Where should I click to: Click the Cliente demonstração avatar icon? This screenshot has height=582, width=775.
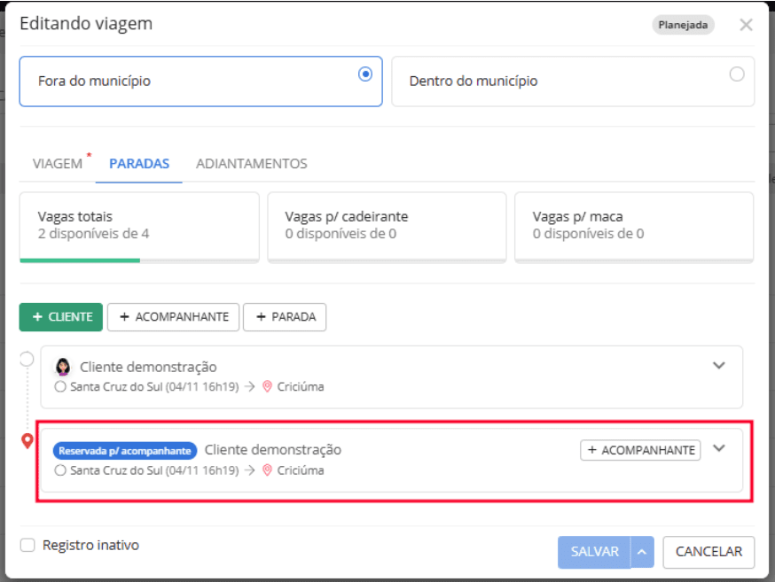click(x=62, y=364)
